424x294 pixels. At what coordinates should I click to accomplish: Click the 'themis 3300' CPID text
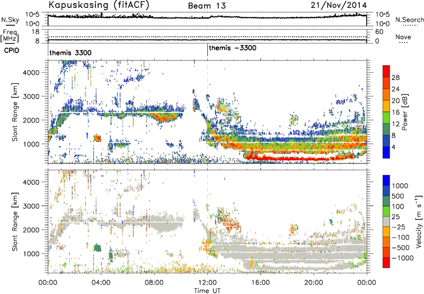[70, 53]
